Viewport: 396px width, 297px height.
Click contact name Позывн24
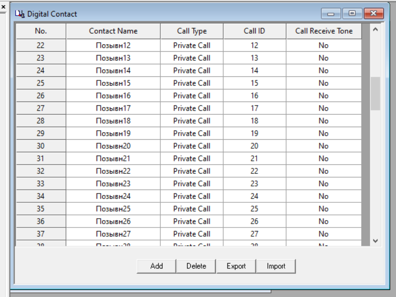(x=113, y=196)
